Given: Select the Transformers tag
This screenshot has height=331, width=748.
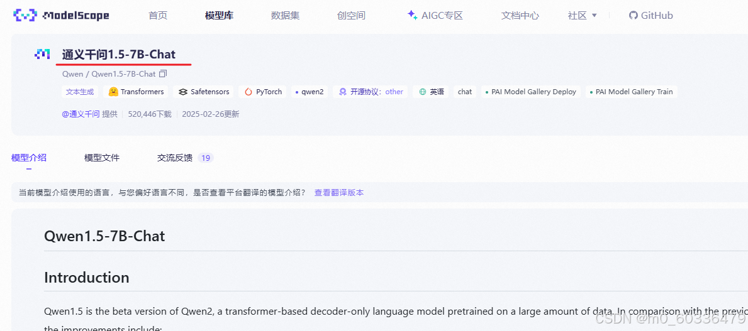Looking at the screenshot, I should (x=136, y=92).
